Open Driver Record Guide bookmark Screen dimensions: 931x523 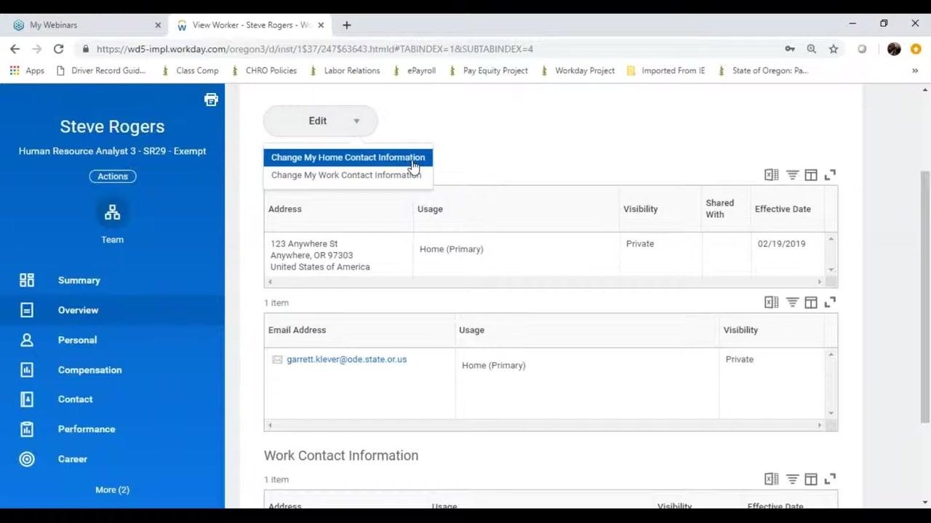(100, 70)
